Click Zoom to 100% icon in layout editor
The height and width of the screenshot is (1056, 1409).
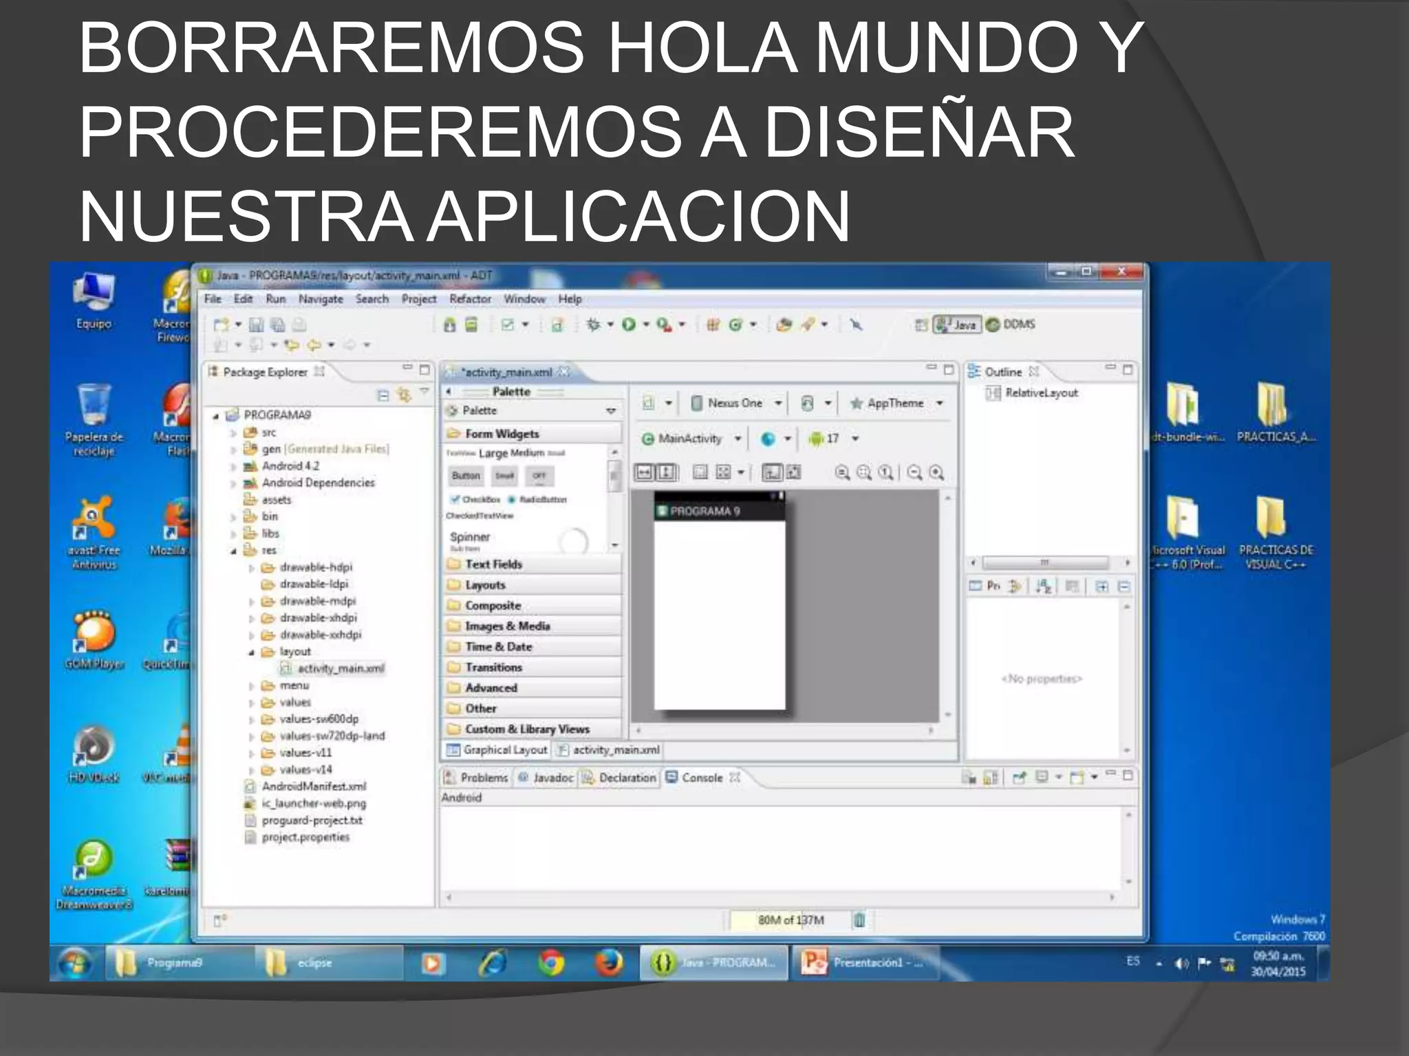[887, 472]
